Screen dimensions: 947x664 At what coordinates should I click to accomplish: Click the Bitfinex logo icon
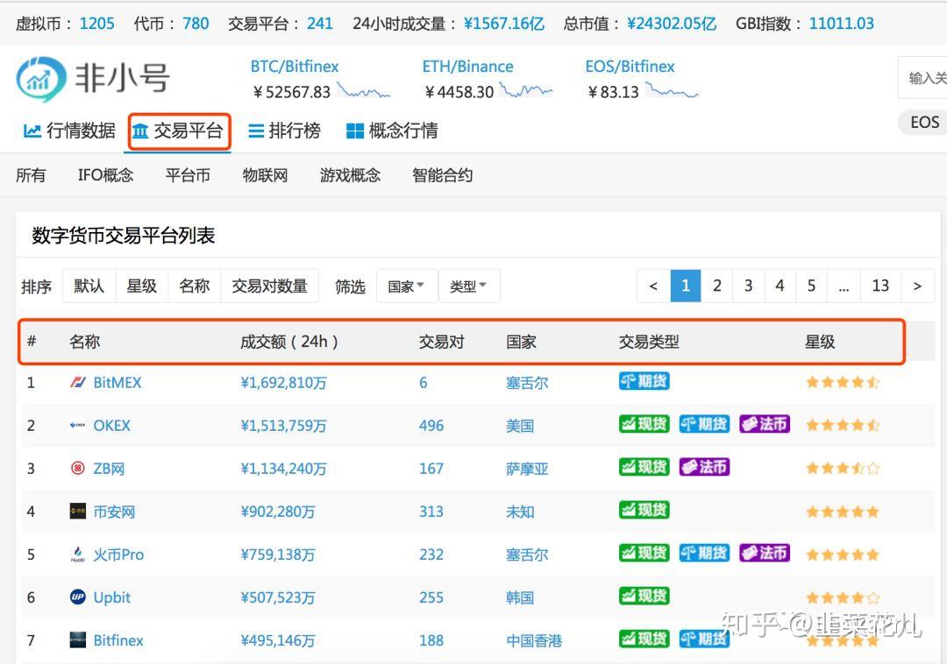tap(78, 639)
